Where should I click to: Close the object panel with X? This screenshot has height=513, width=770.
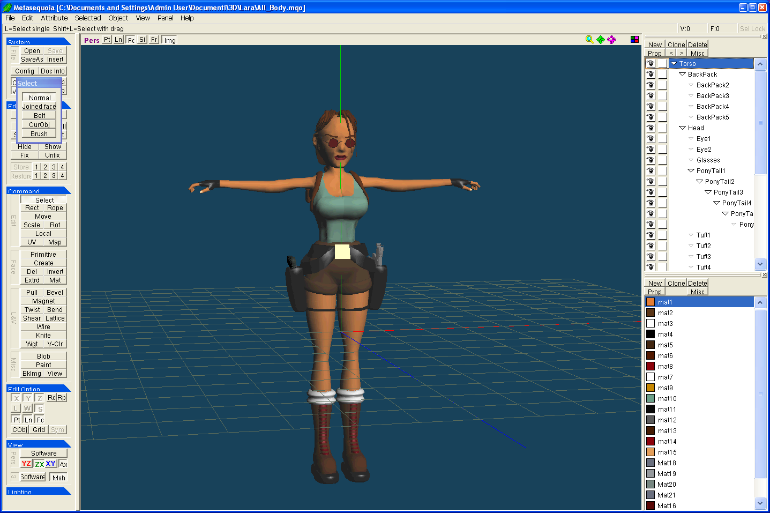(764, 36)
